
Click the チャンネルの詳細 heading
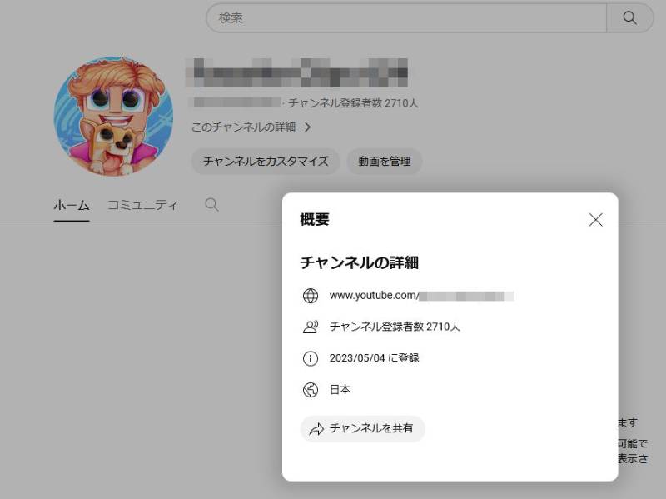point(360,262)
